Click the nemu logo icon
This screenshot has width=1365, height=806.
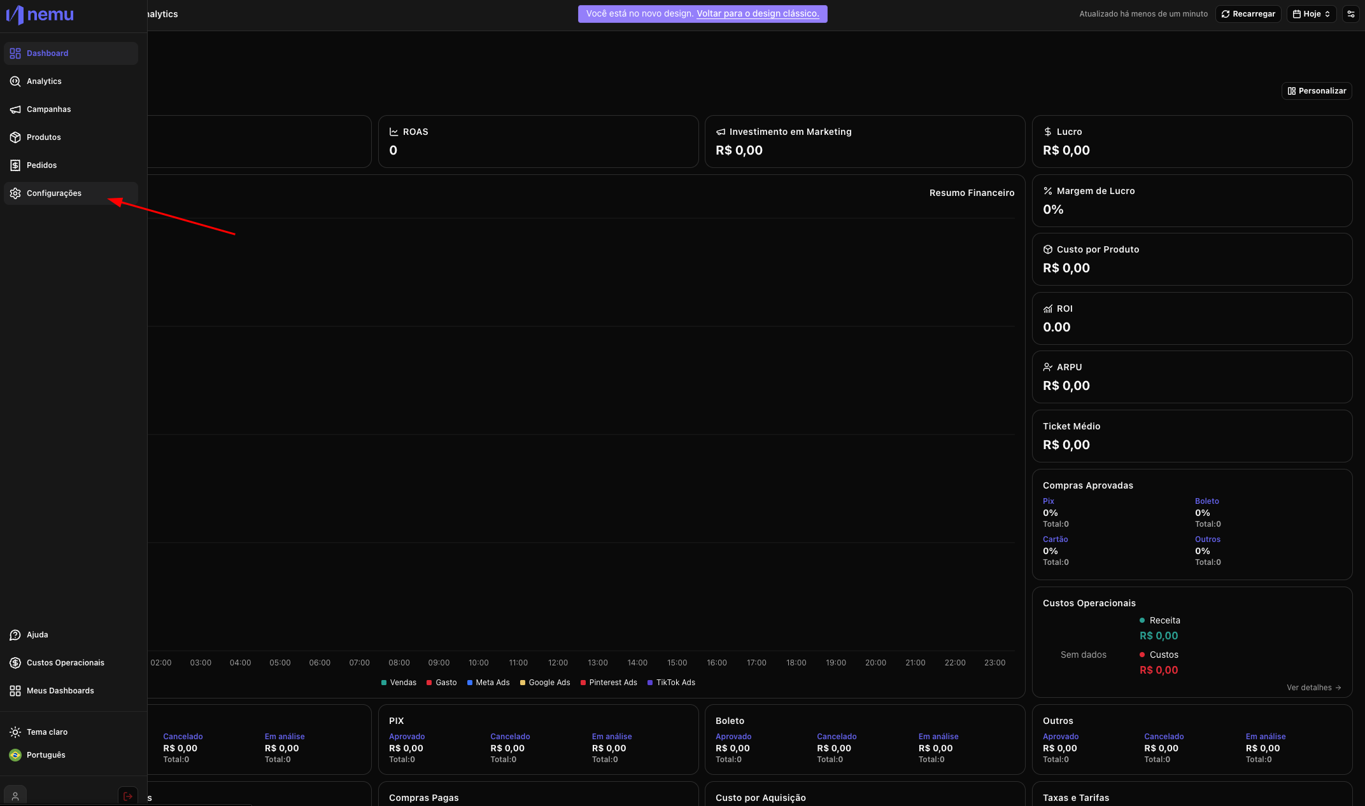[15, 14]
